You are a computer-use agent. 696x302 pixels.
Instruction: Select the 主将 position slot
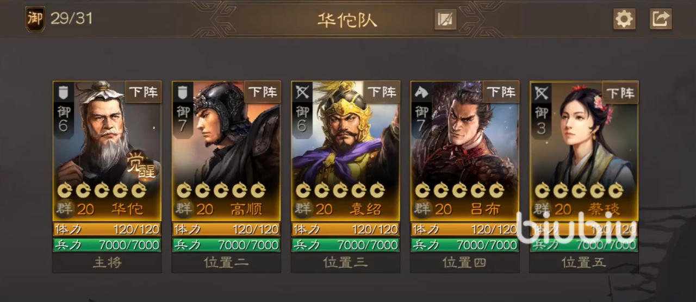(107, 263)
